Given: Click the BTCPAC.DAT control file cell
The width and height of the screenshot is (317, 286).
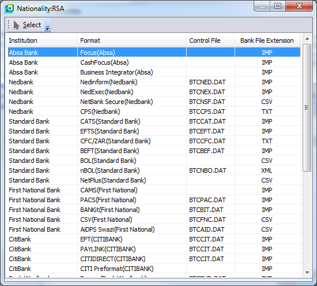Looking at the screenshot, I should 207,200.
